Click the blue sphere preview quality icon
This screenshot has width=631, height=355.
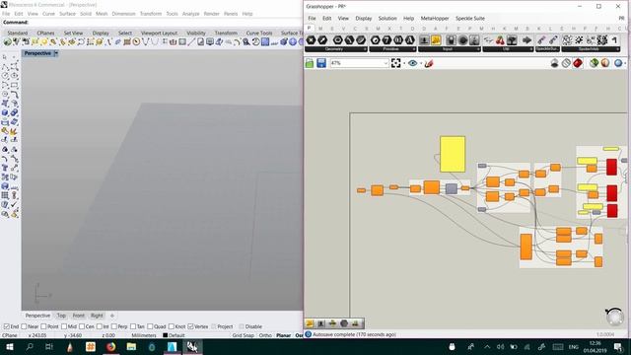pos(618,63)
